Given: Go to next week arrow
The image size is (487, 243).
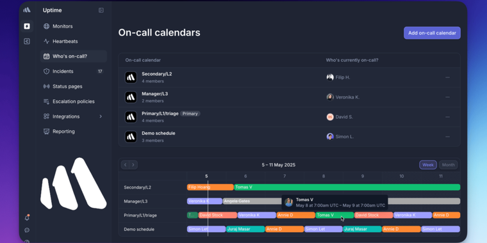Looking at the screenshot, I should (133, 165).
